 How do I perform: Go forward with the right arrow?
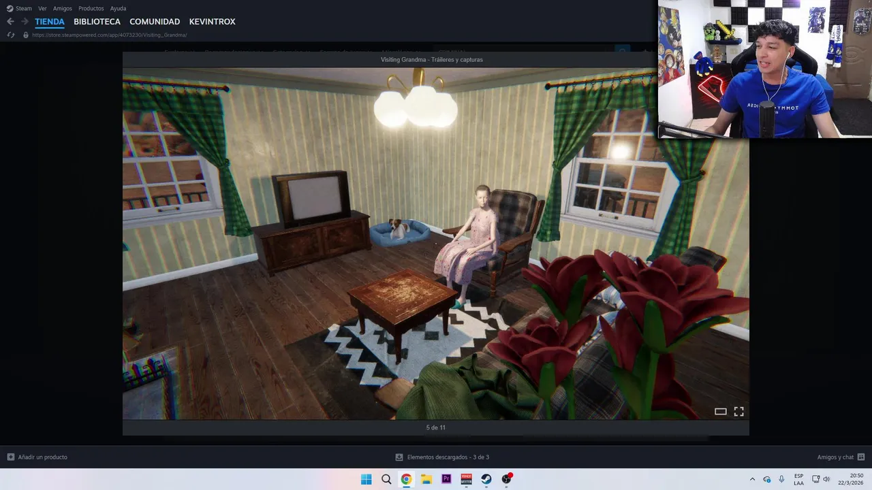(x=25, y=22)
